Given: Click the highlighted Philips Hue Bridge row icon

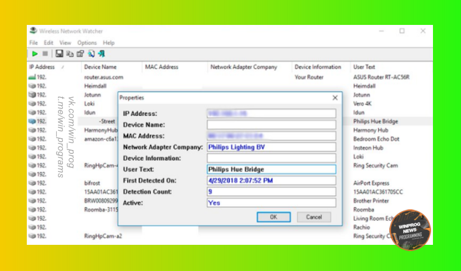Looking at the screenshot, I should click(x=32, y=121).
